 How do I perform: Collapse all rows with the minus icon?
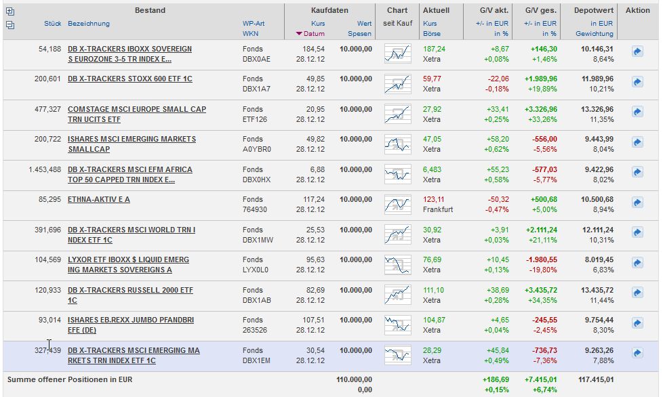coord(9,24)
